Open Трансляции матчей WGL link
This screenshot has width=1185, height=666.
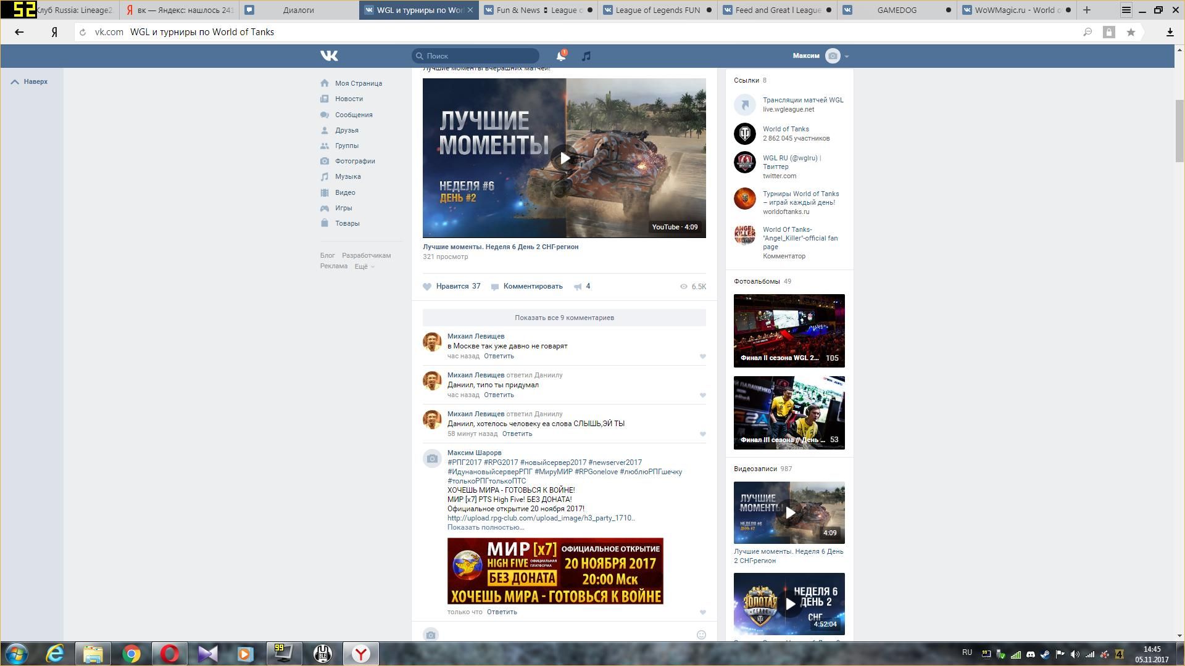pyautogui.click(x=802, y=100)
